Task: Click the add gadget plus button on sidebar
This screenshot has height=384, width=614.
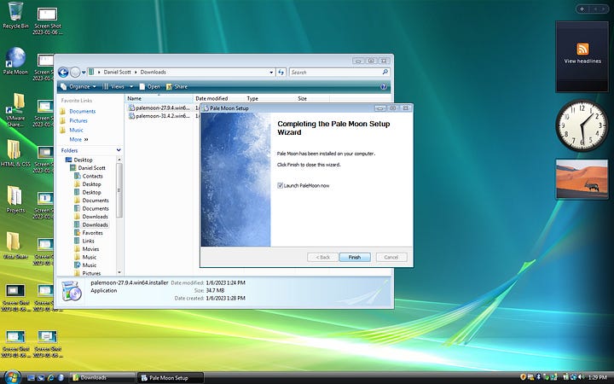Action: coord(582,9)
